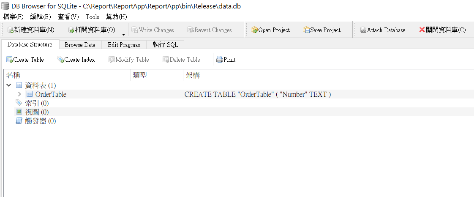The width and height of the screenshot is (474, 197).
Task: Click the 名稱 column header
Action: (x=67, y=75)
